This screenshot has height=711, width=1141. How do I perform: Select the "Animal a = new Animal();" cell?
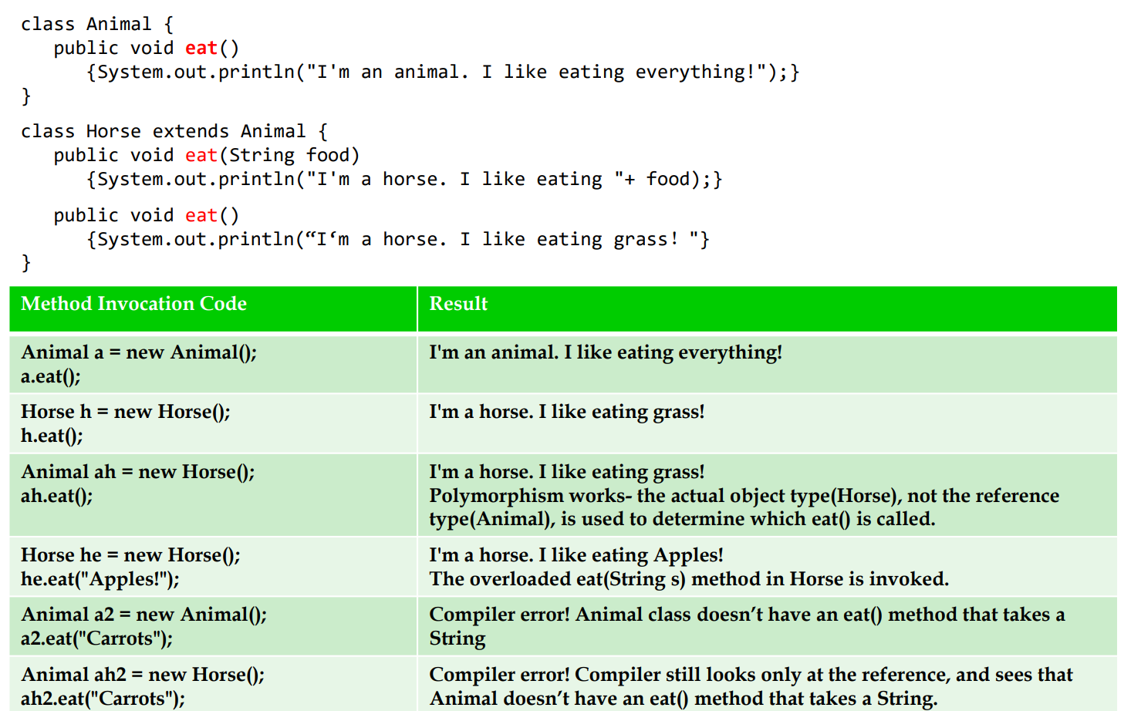(139, 352)
